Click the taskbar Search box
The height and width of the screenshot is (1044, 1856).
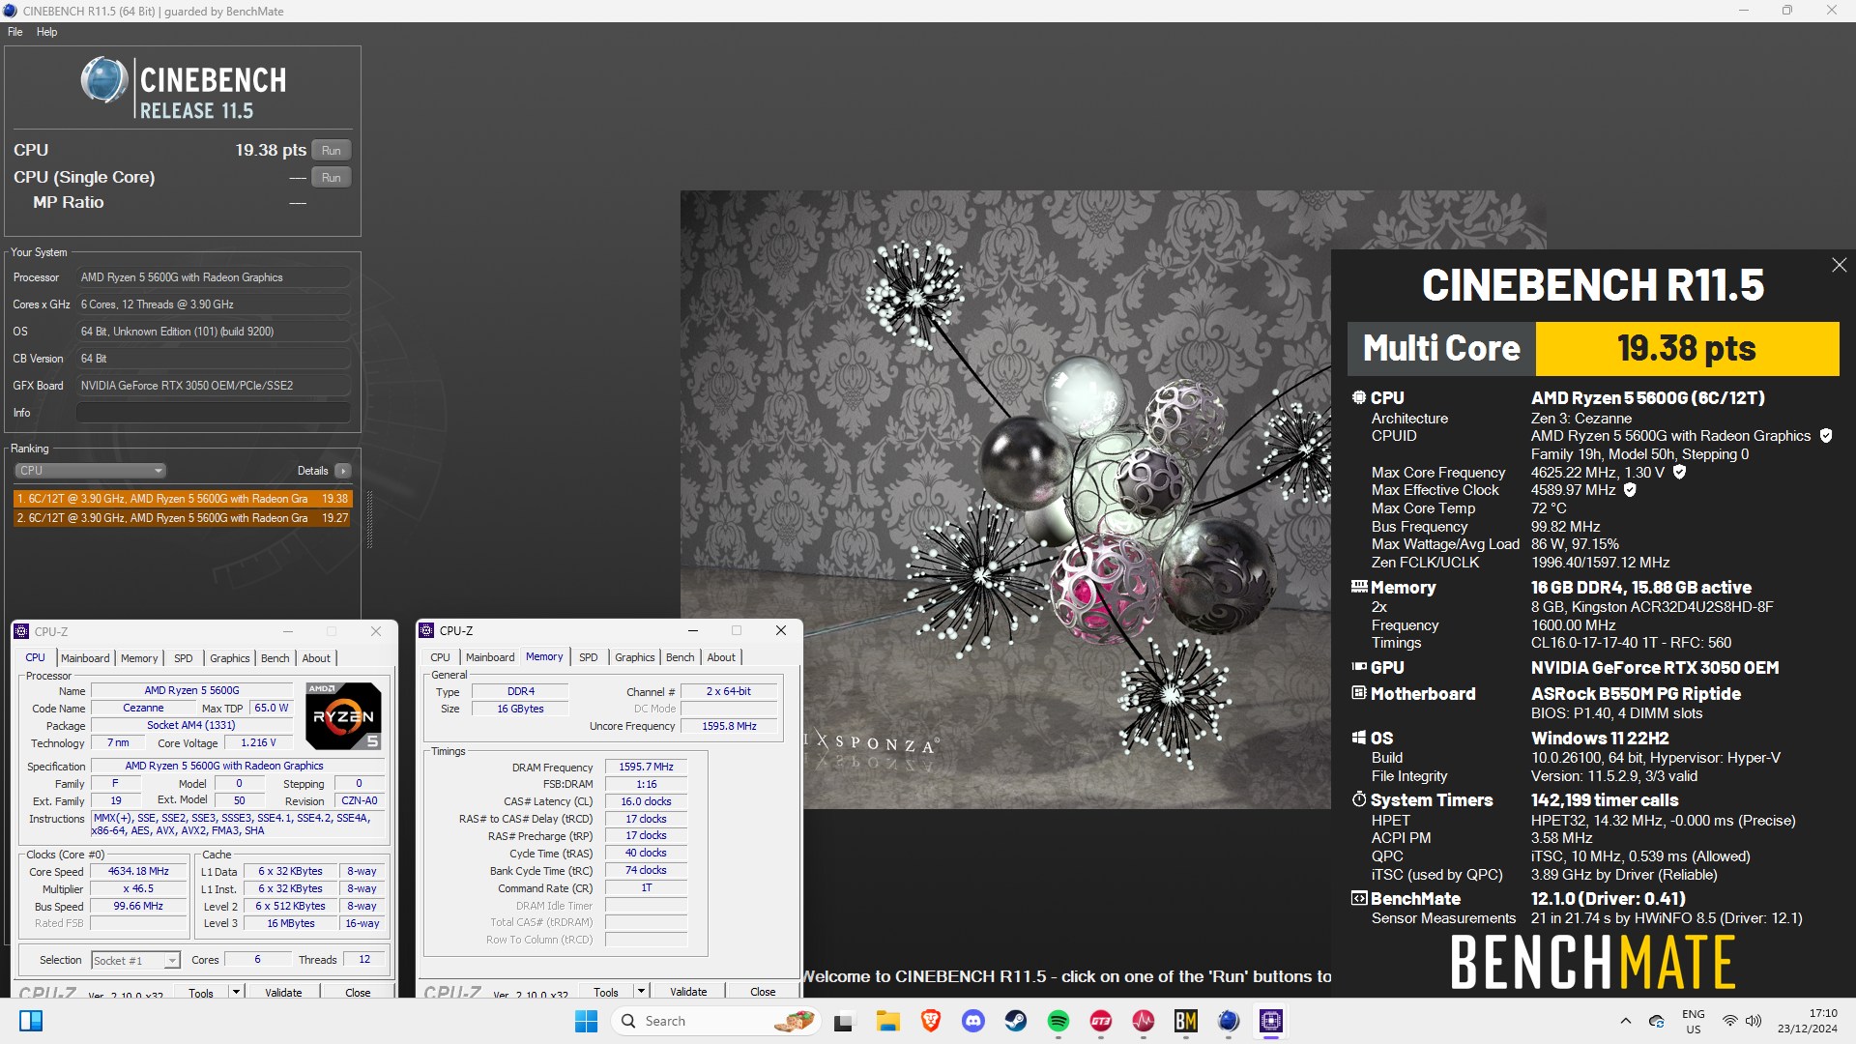click(716, 1021)
